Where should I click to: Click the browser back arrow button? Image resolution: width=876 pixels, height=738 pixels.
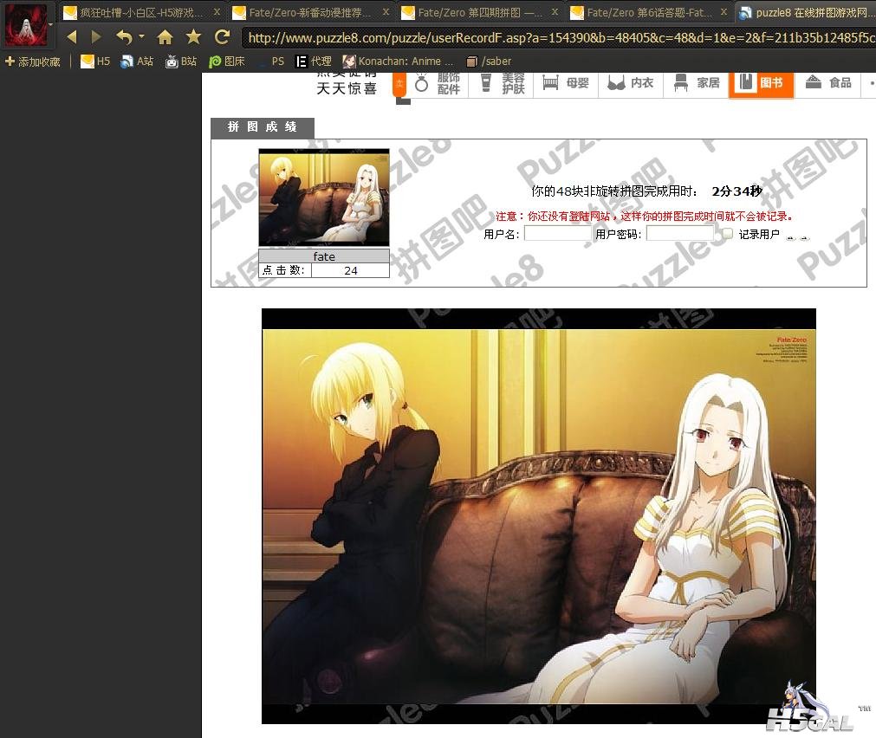click(x=72, y=37)
